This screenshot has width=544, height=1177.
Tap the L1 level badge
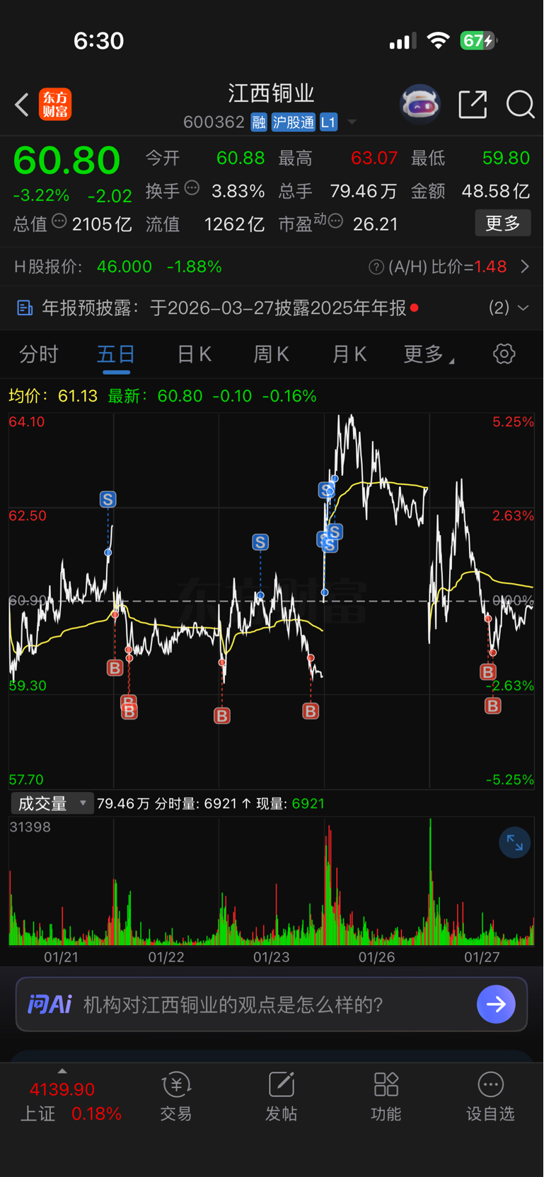point(328,122)
